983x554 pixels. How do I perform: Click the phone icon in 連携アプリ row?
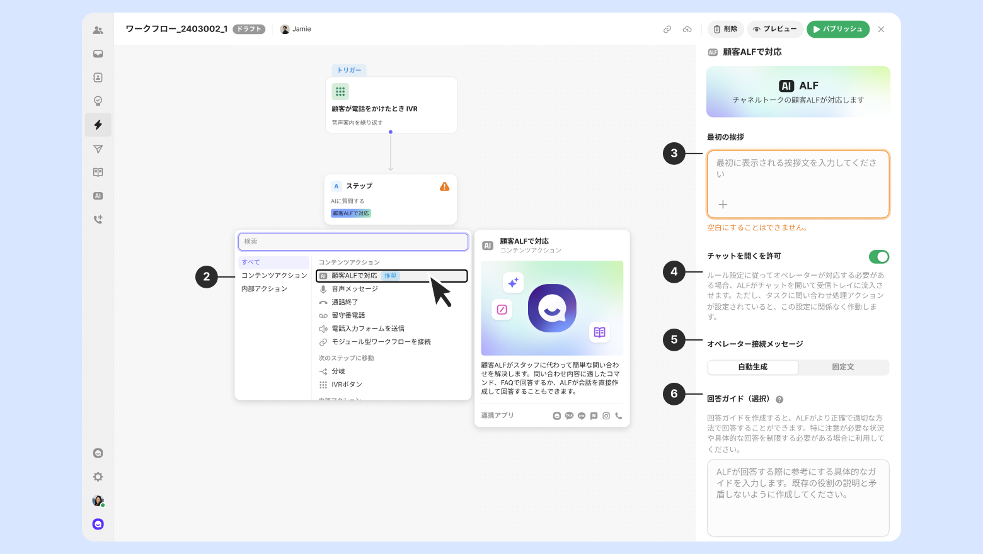point(619,415)
